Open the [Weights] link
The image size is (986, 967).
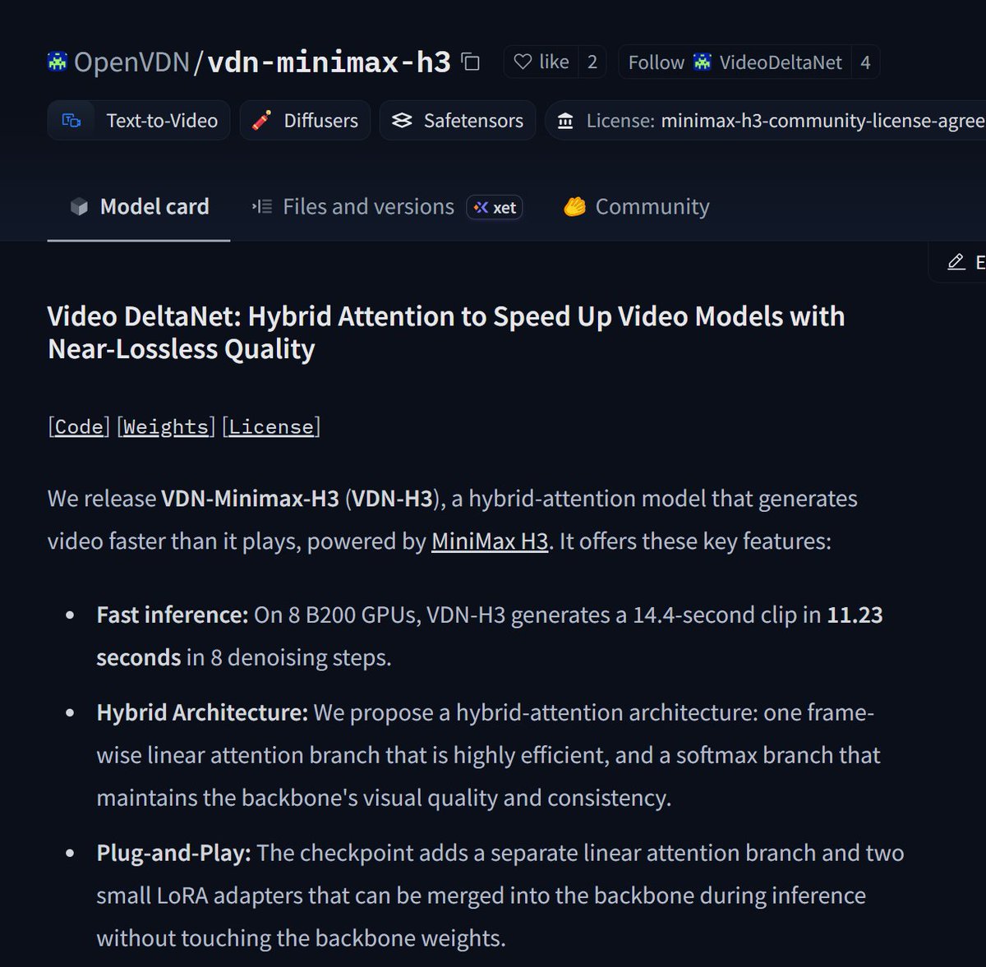(x=166, y=426)
